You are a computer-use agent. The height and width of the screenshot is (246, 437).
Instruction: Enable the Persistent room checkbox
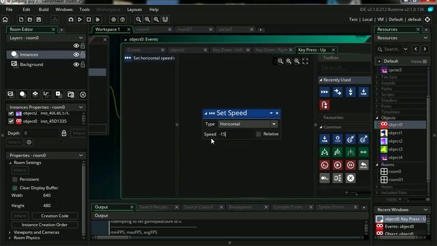pos(15,179)
